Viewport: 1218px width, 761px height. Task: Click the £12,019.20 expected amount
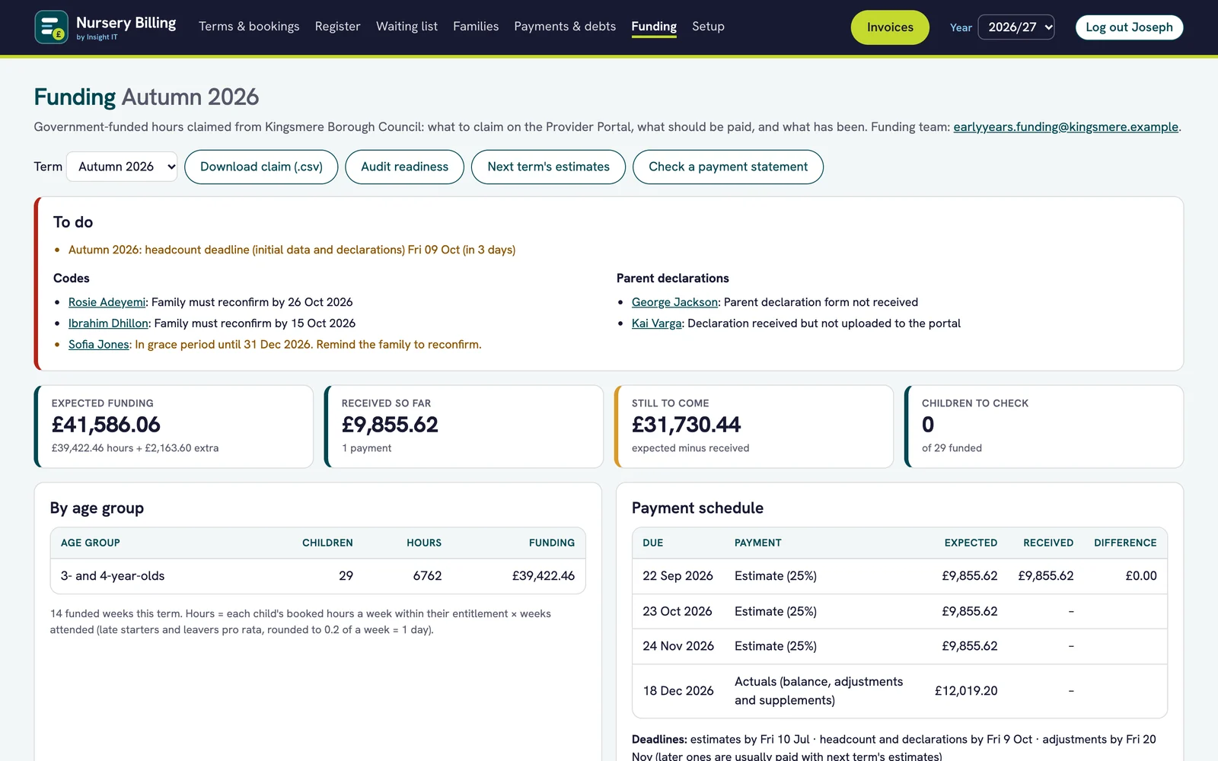[x=966, y=691]
